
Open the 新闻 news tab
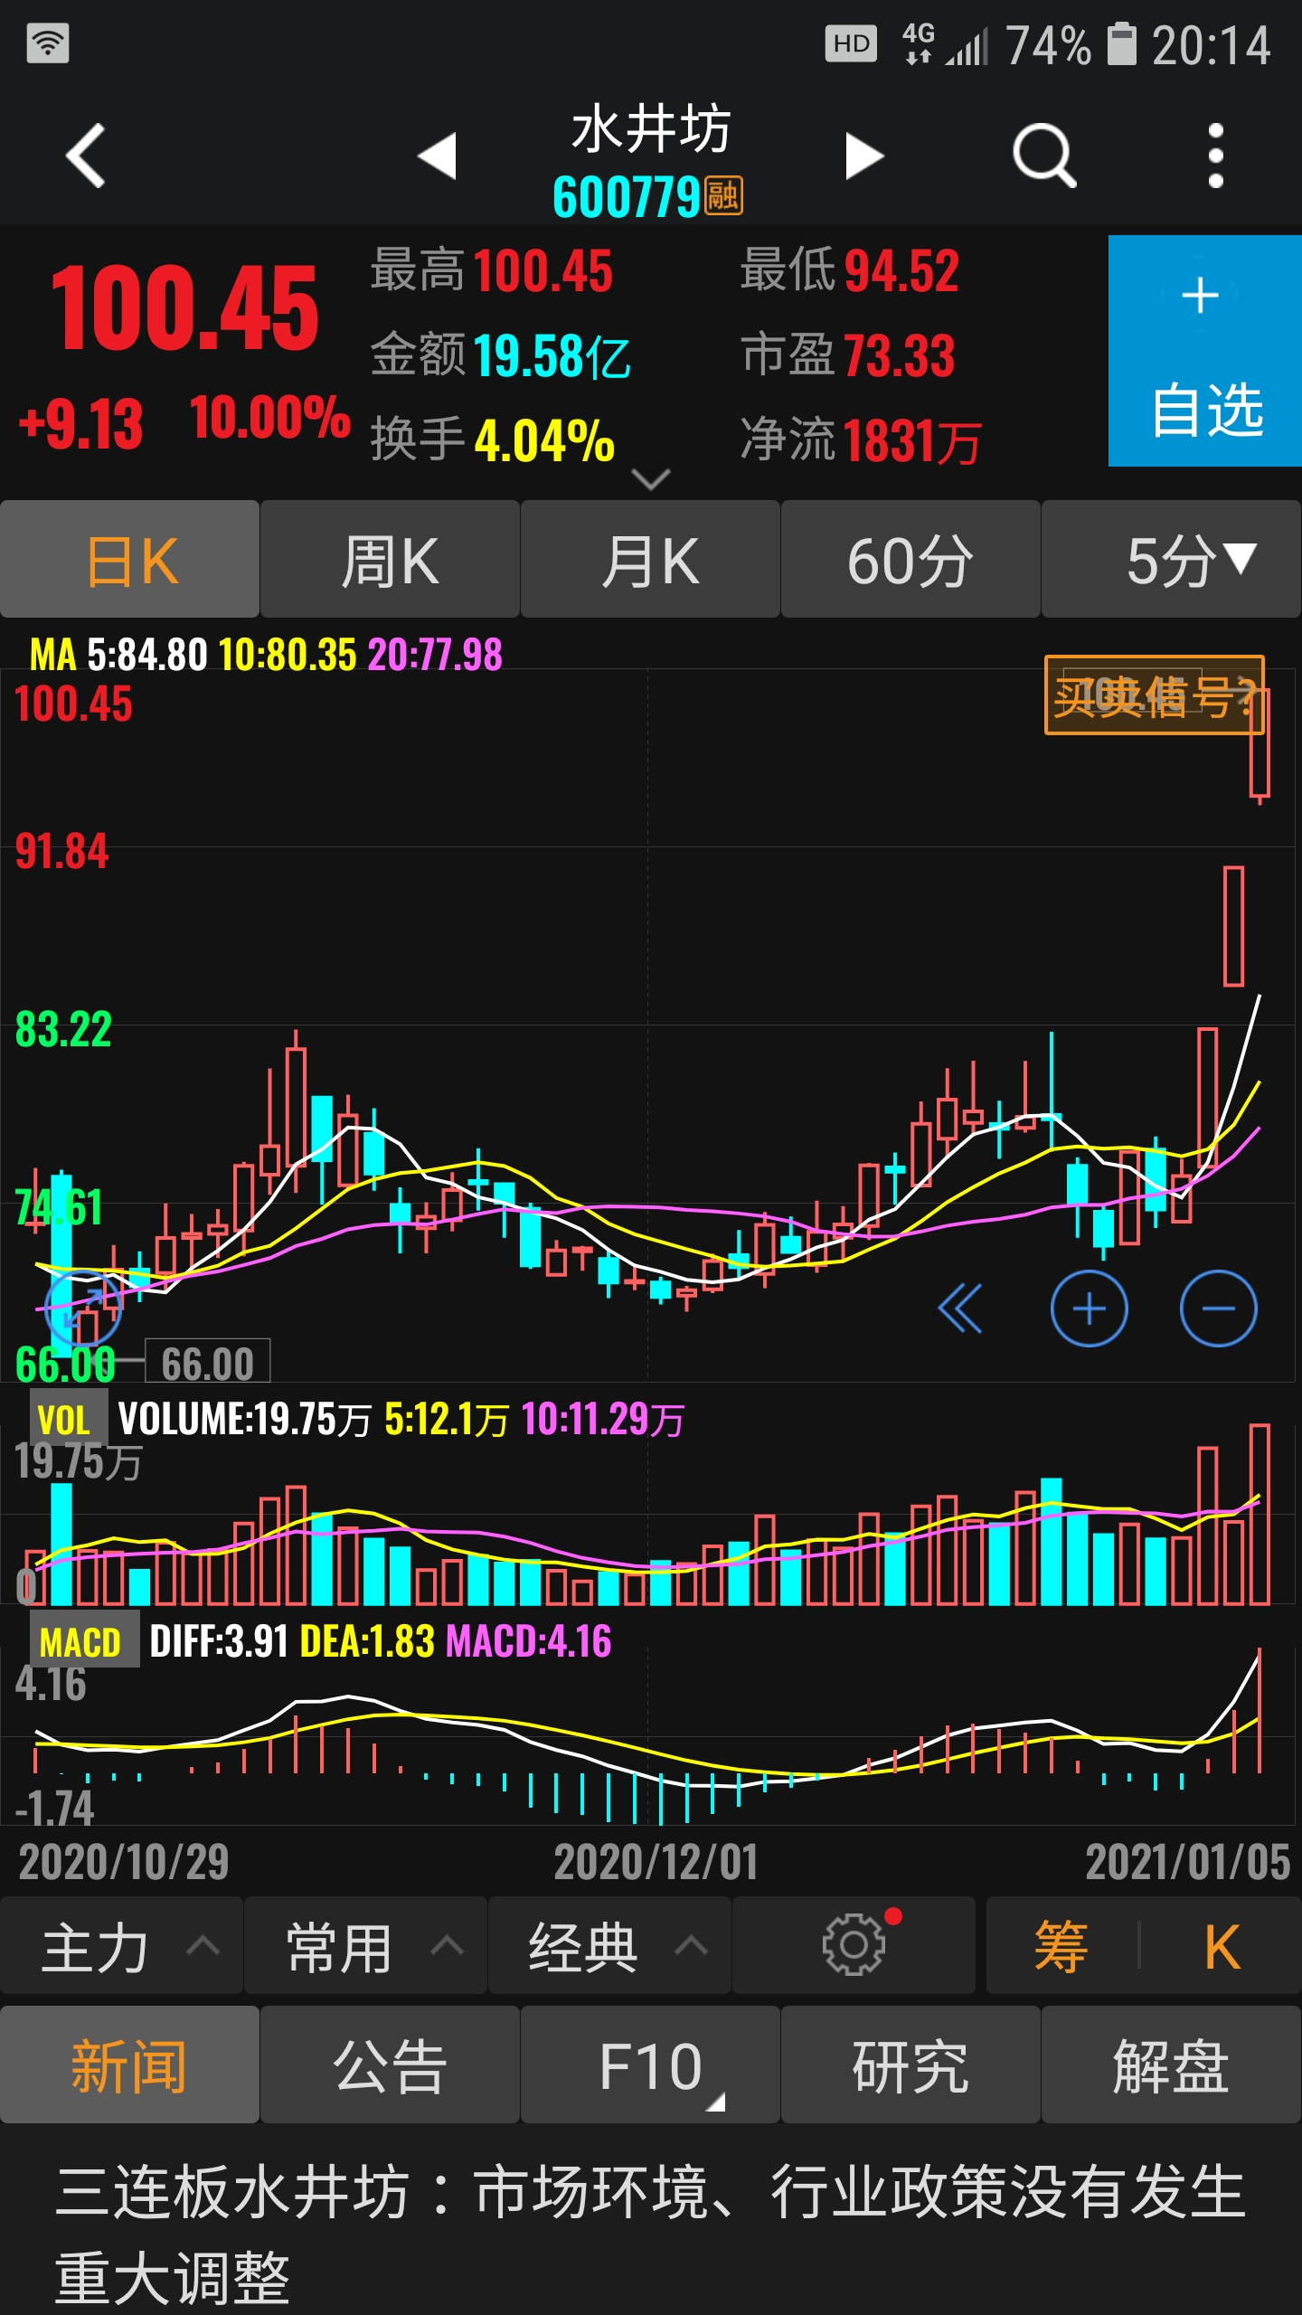pos(130,2066)
